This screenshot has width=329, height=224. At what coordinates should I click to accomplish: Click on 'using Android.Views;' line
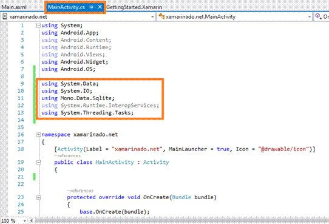pos(73,55)
